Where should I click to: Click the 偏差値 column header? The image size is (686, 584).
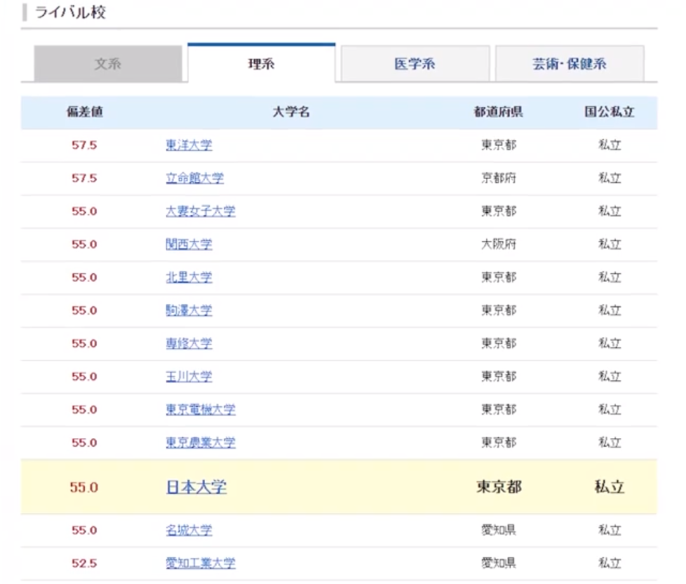84,112
